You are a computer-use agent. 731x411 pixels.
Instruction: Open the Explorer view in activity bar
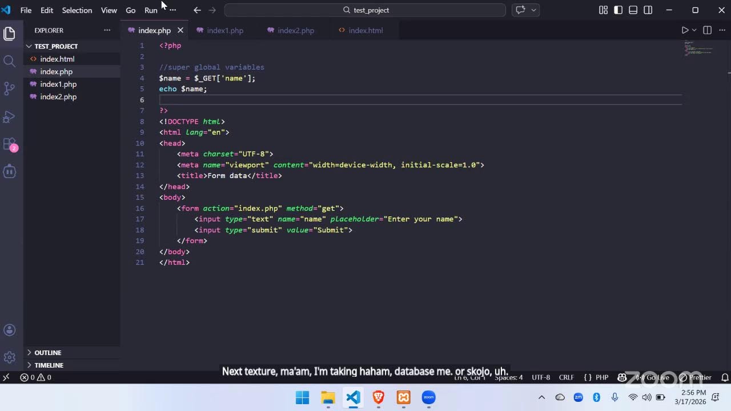9,34
